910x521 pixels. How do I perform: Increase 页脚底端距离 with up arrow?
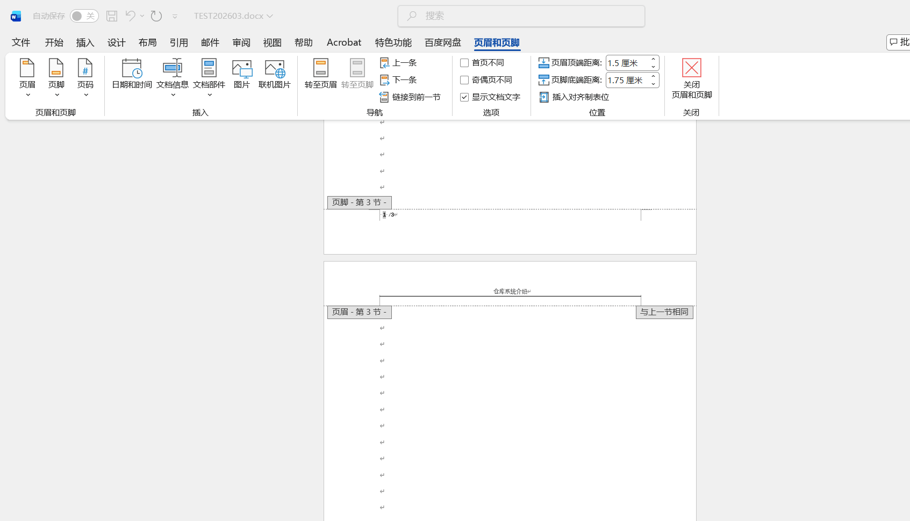pyautogui.click(x=653, y=76)
